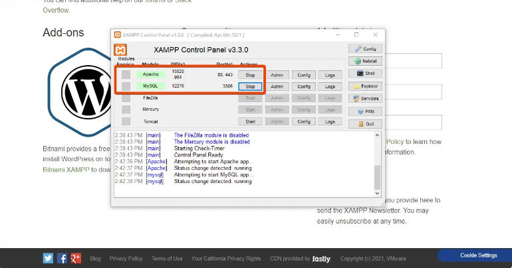Start the Tomcat module

(x=250, y=121)
